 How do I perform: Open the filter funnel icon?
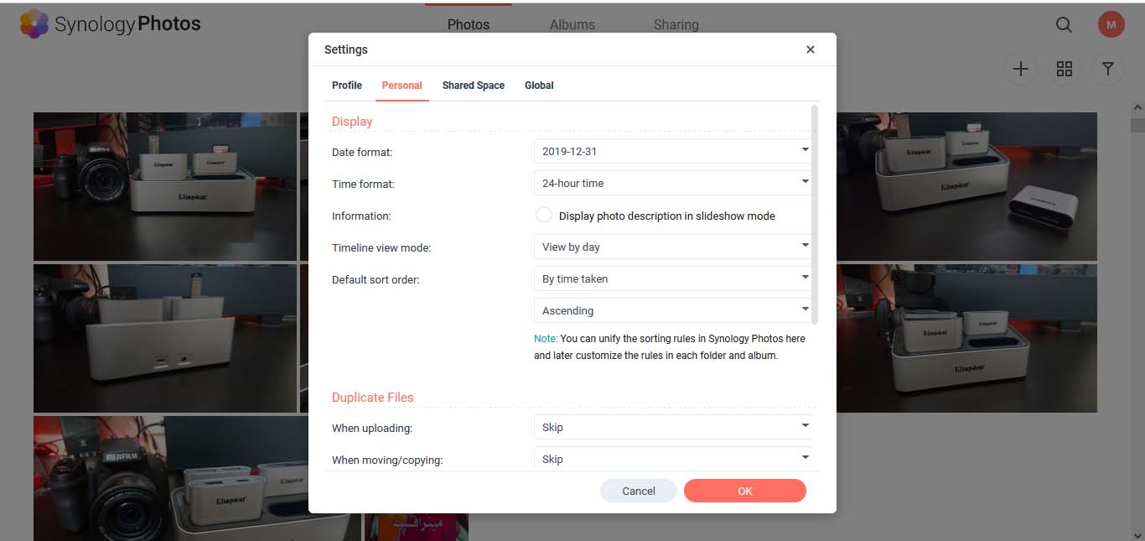point(1108,70)
